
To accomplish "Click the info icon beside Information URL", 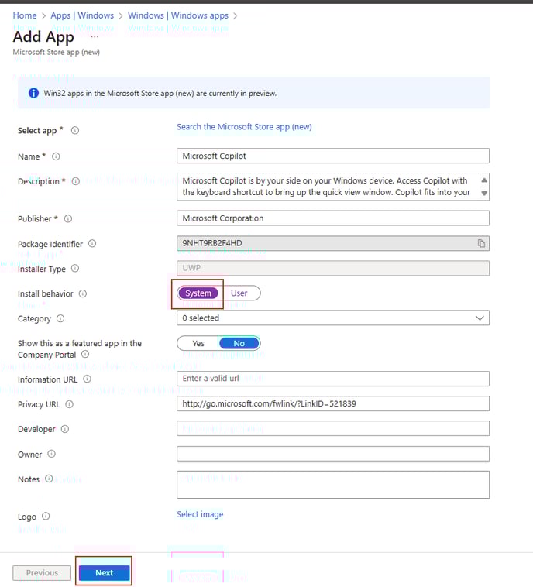I will pyautogui.click(x=87, y=379).
